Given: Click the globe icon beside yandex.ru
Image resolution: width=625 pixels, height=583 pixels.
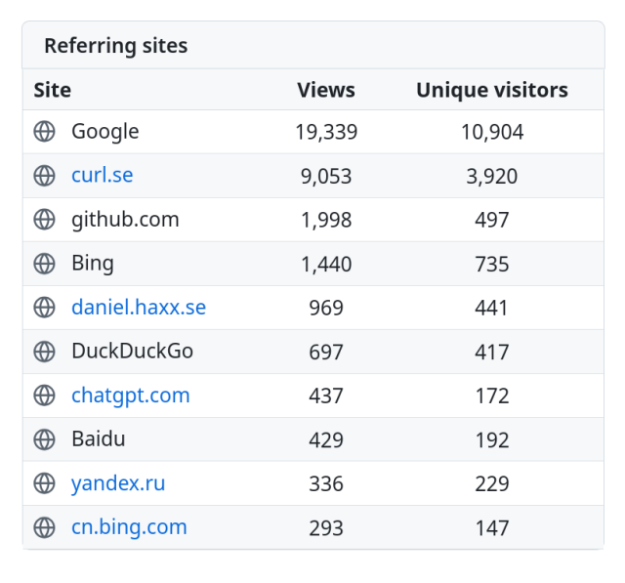Looking at the screenshot, I should point(44,483).
